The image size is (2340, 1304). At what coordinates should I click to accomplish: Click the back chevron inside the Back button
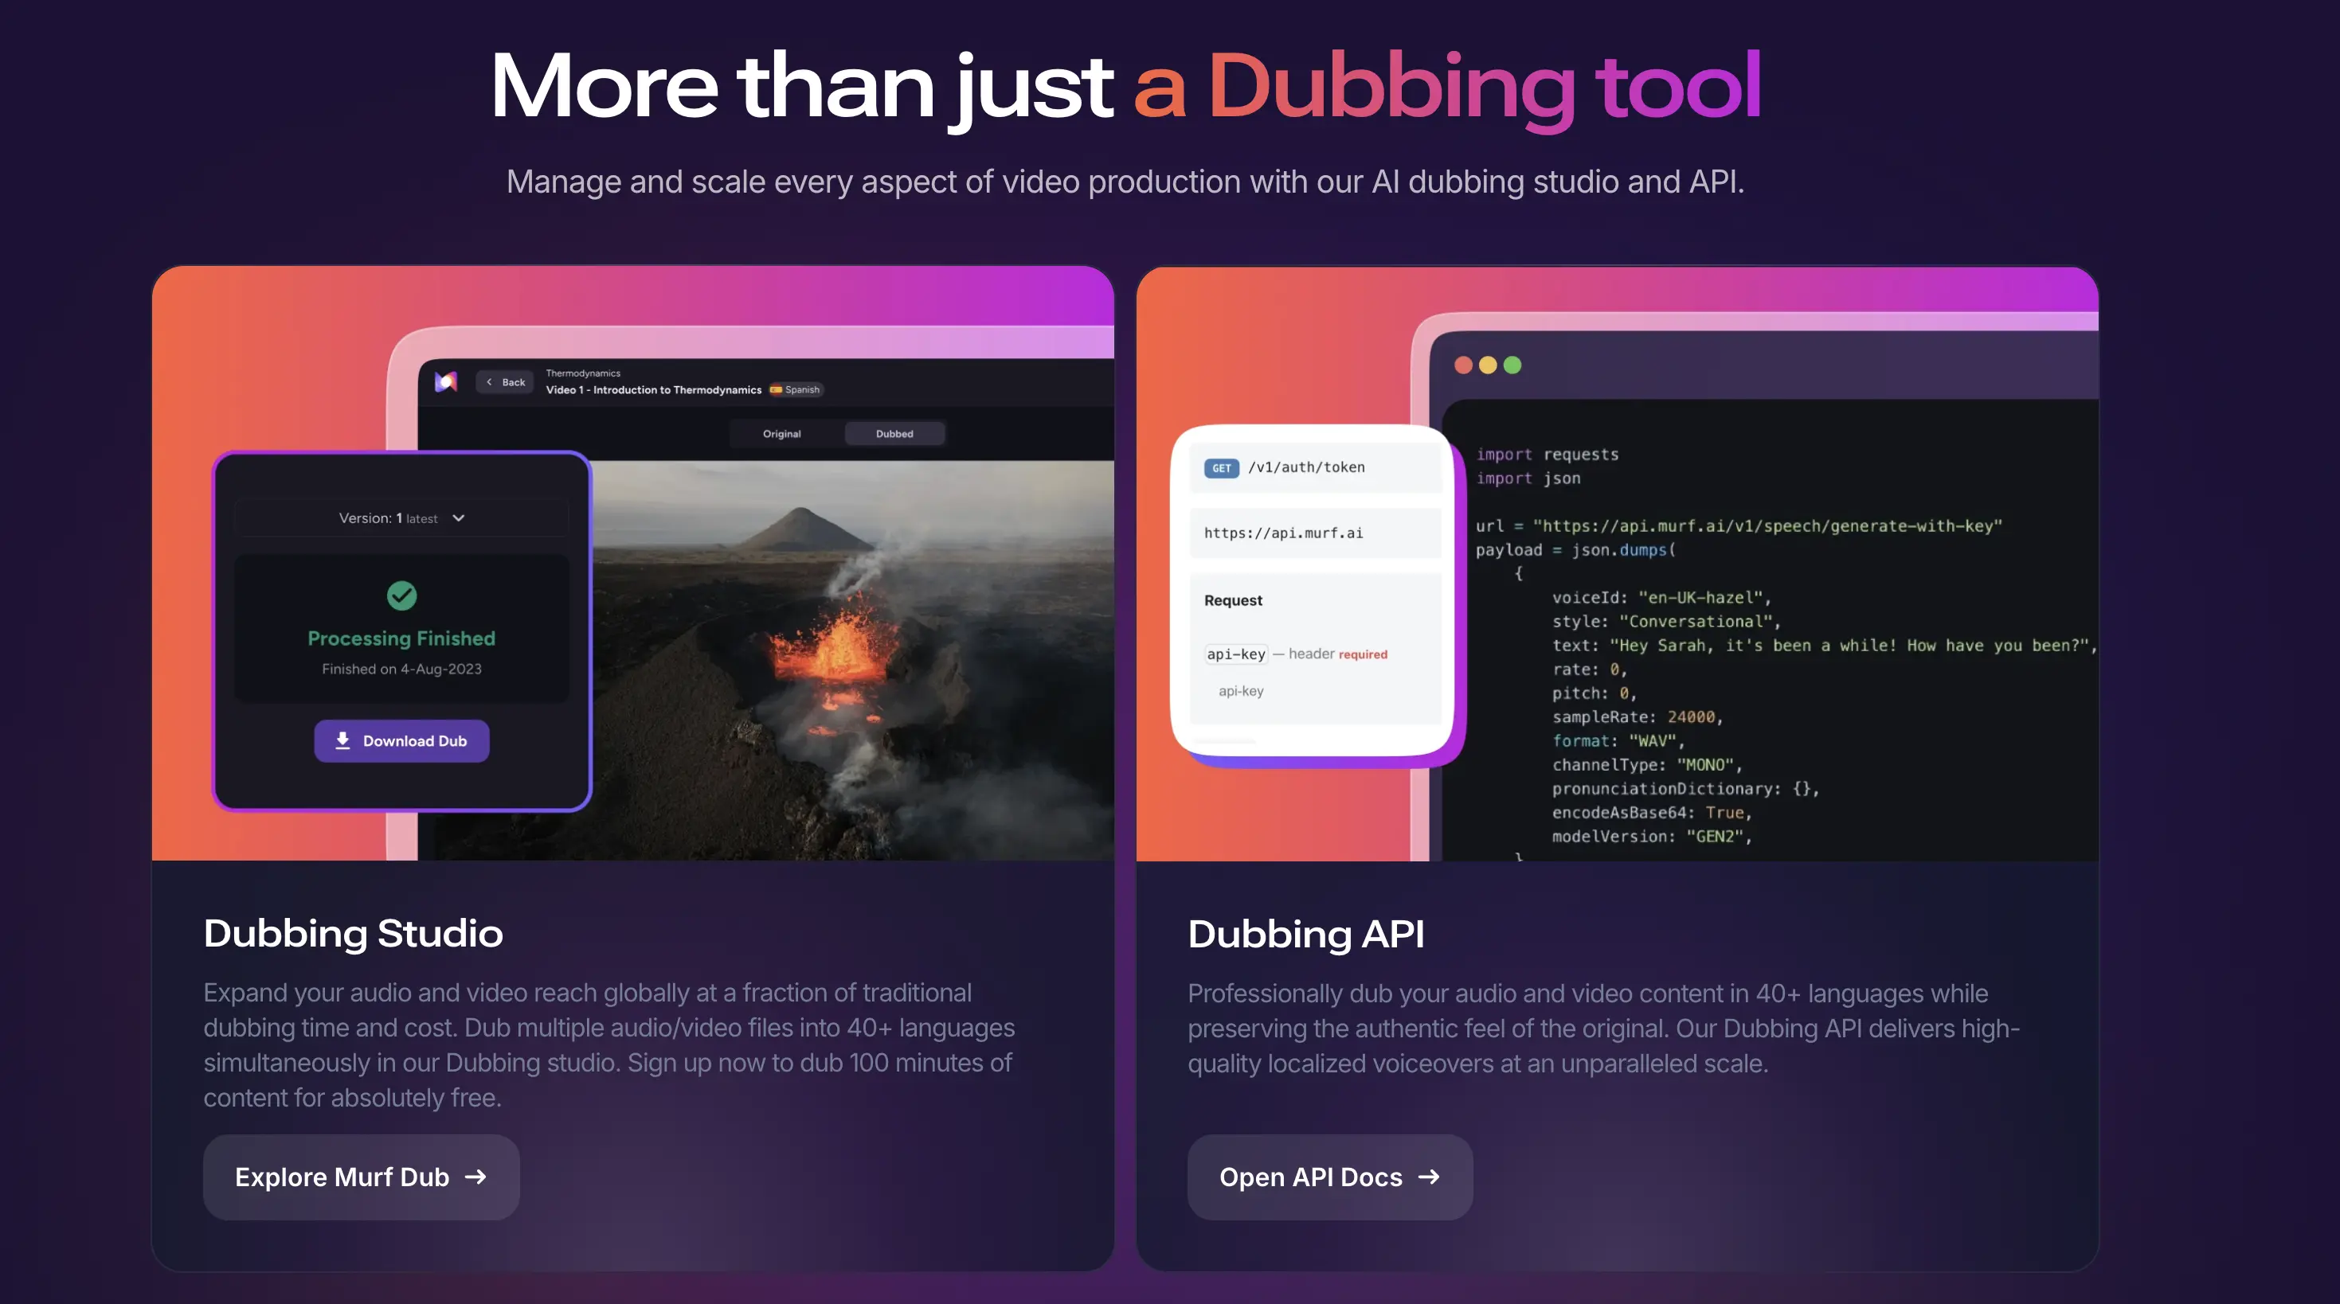491,382
